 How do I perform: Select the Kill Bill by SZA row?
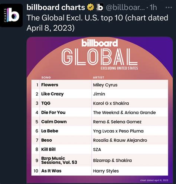tap(100, 149)
